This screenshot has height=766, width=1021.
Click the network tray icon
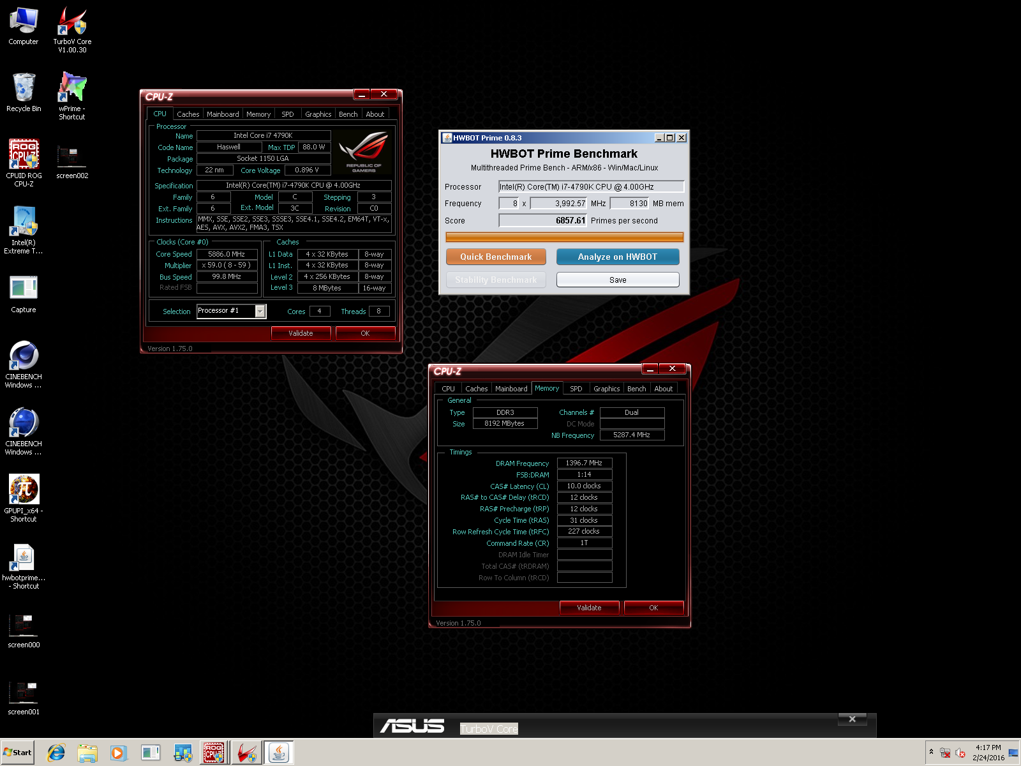tap(946, 753)
